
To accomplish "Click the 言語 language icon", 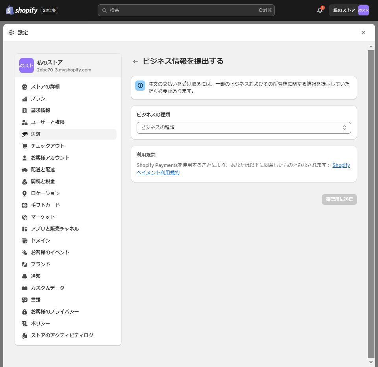I will pyautogui.click(x=24, y=300).
